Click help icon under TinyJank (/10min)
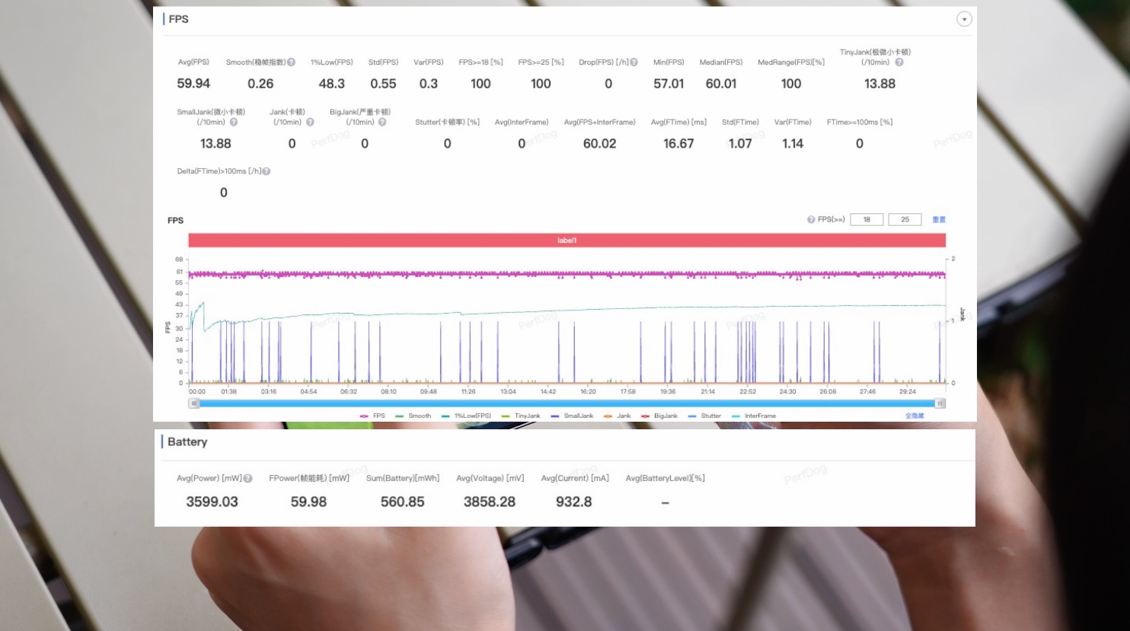 [x=899, y=62]
